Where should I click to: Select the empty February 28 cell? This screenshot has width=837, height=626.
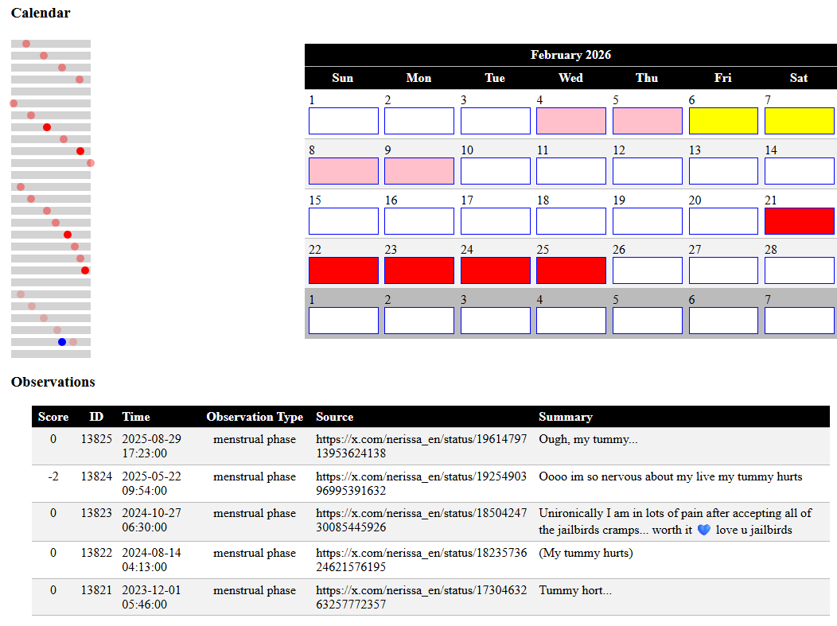coord(799,270)
